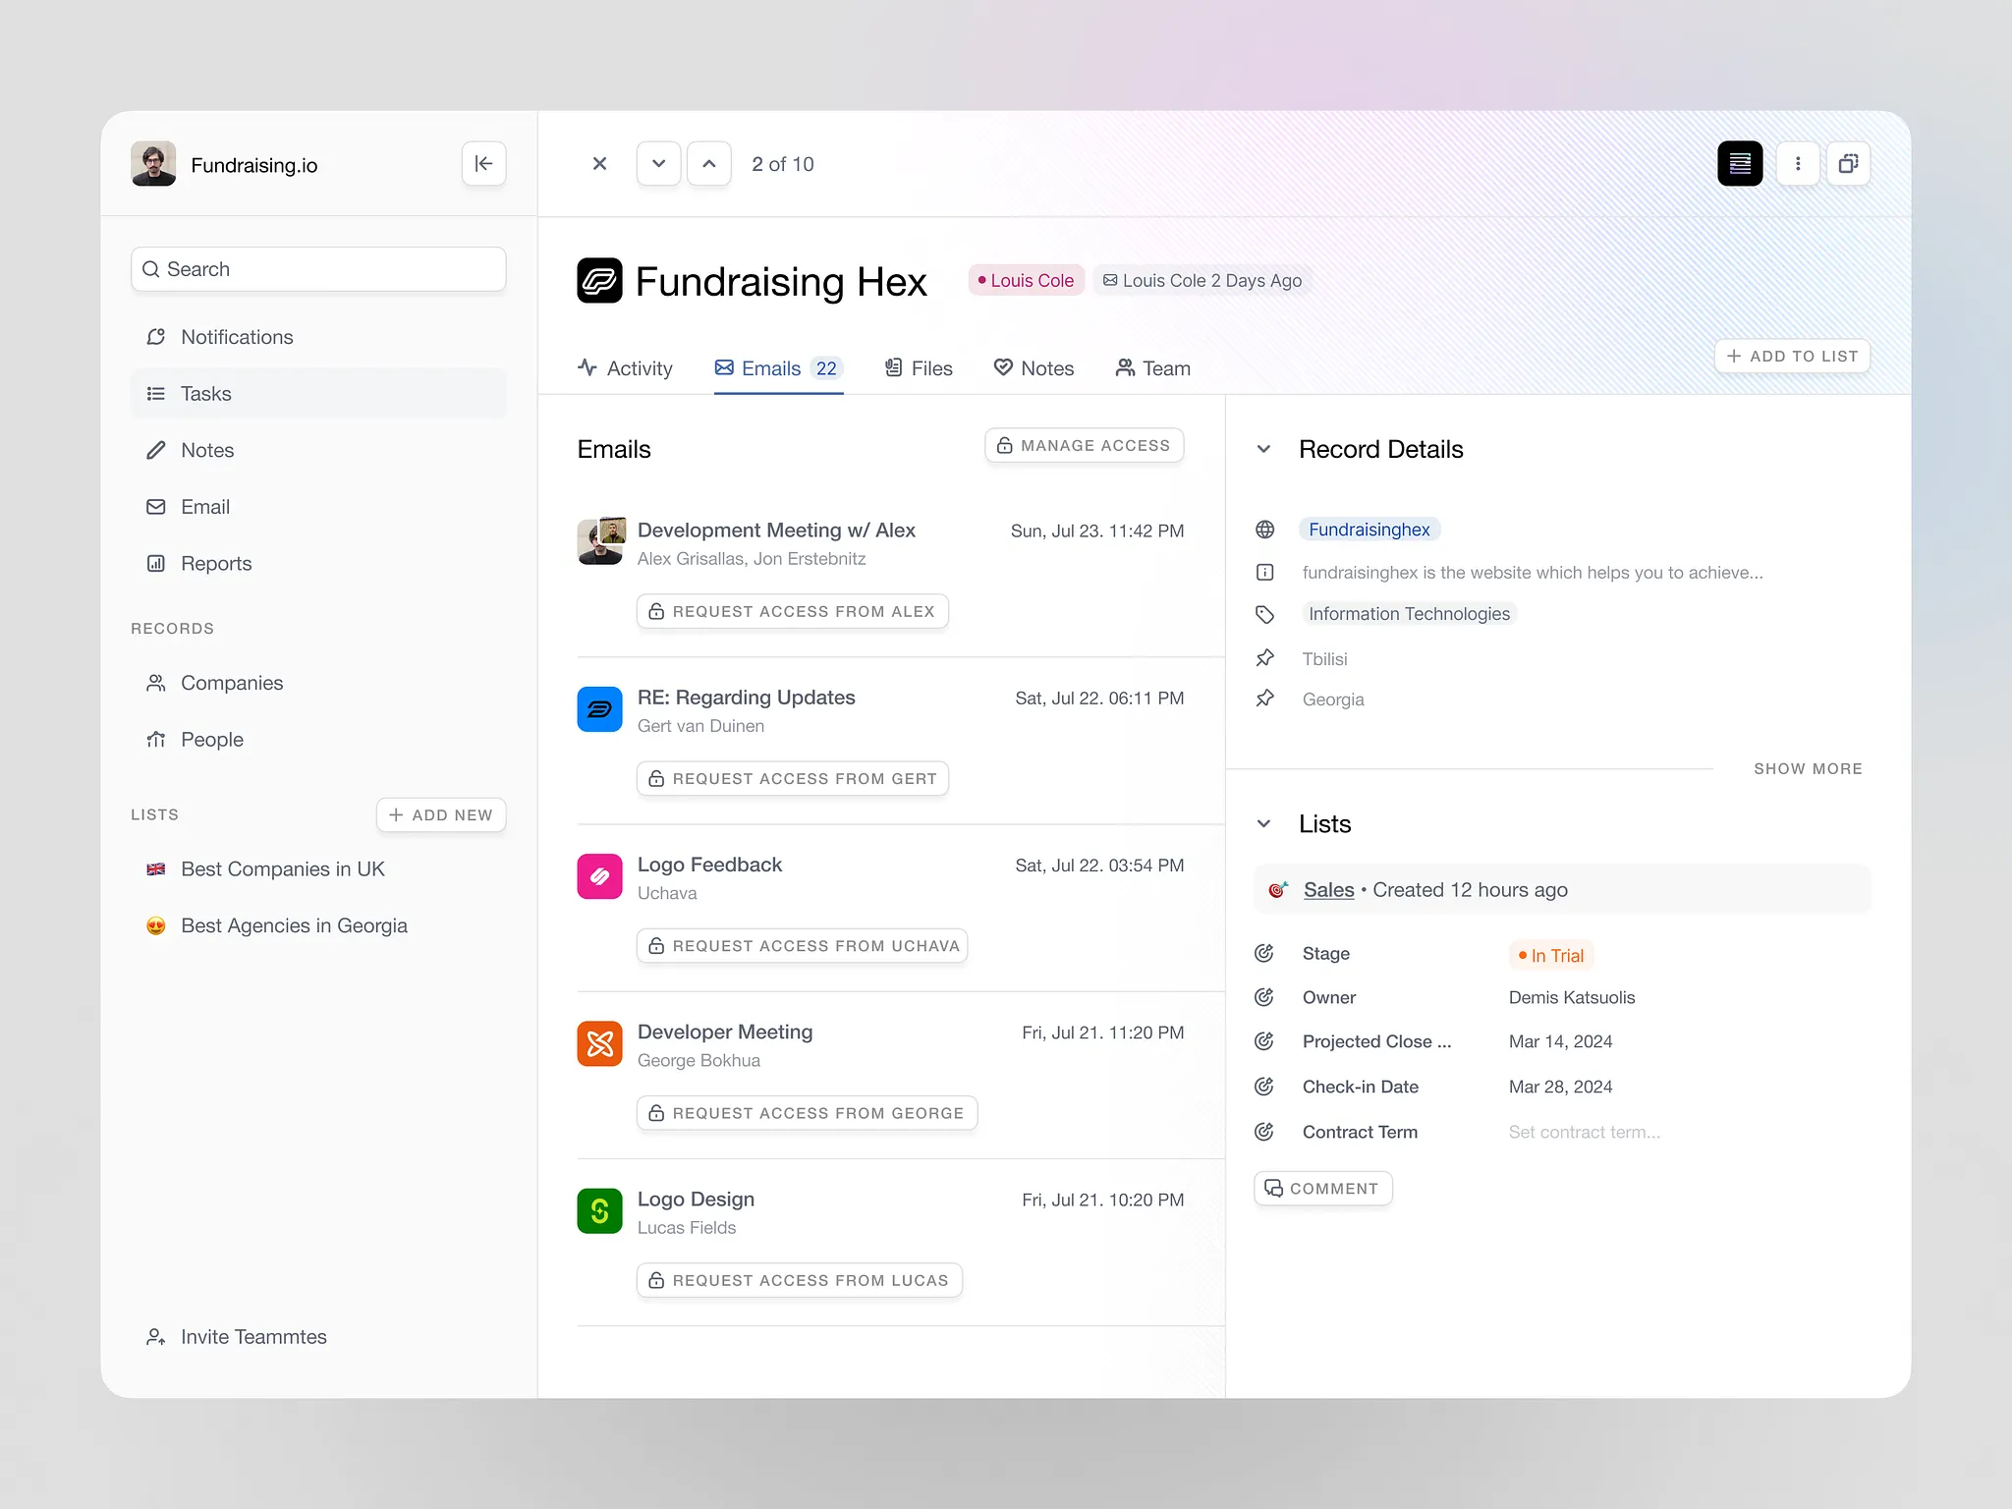The height and width of the screenshot is (1509, 2012).
Task: Go to previous record with up chevron
Action: [x=708, y=163]
